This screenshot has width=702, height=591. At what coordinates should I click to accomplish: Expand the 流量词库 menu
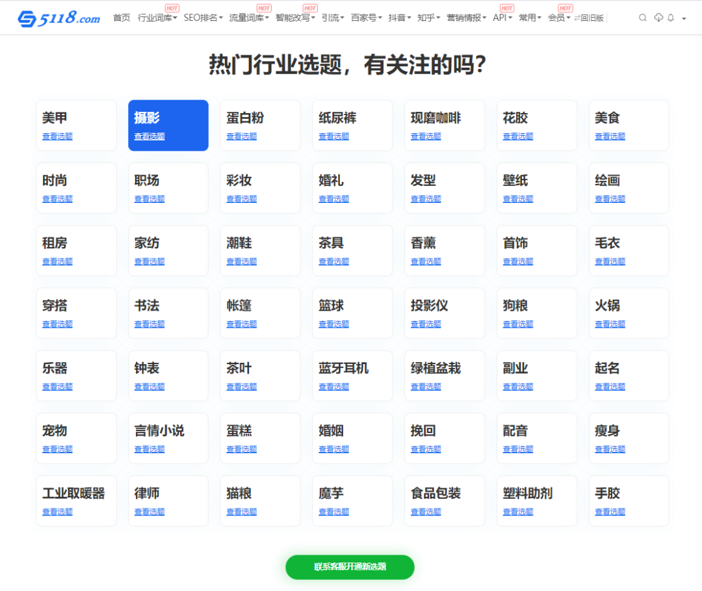(x=249, y=18)
